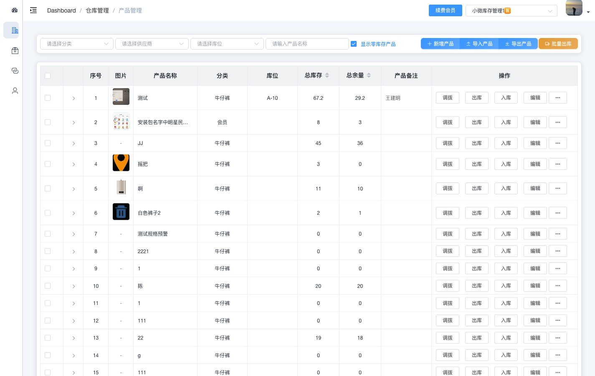Click 编辑 for product 白色裤子2
Screen dimensions: 595x376
click(535, 213)
